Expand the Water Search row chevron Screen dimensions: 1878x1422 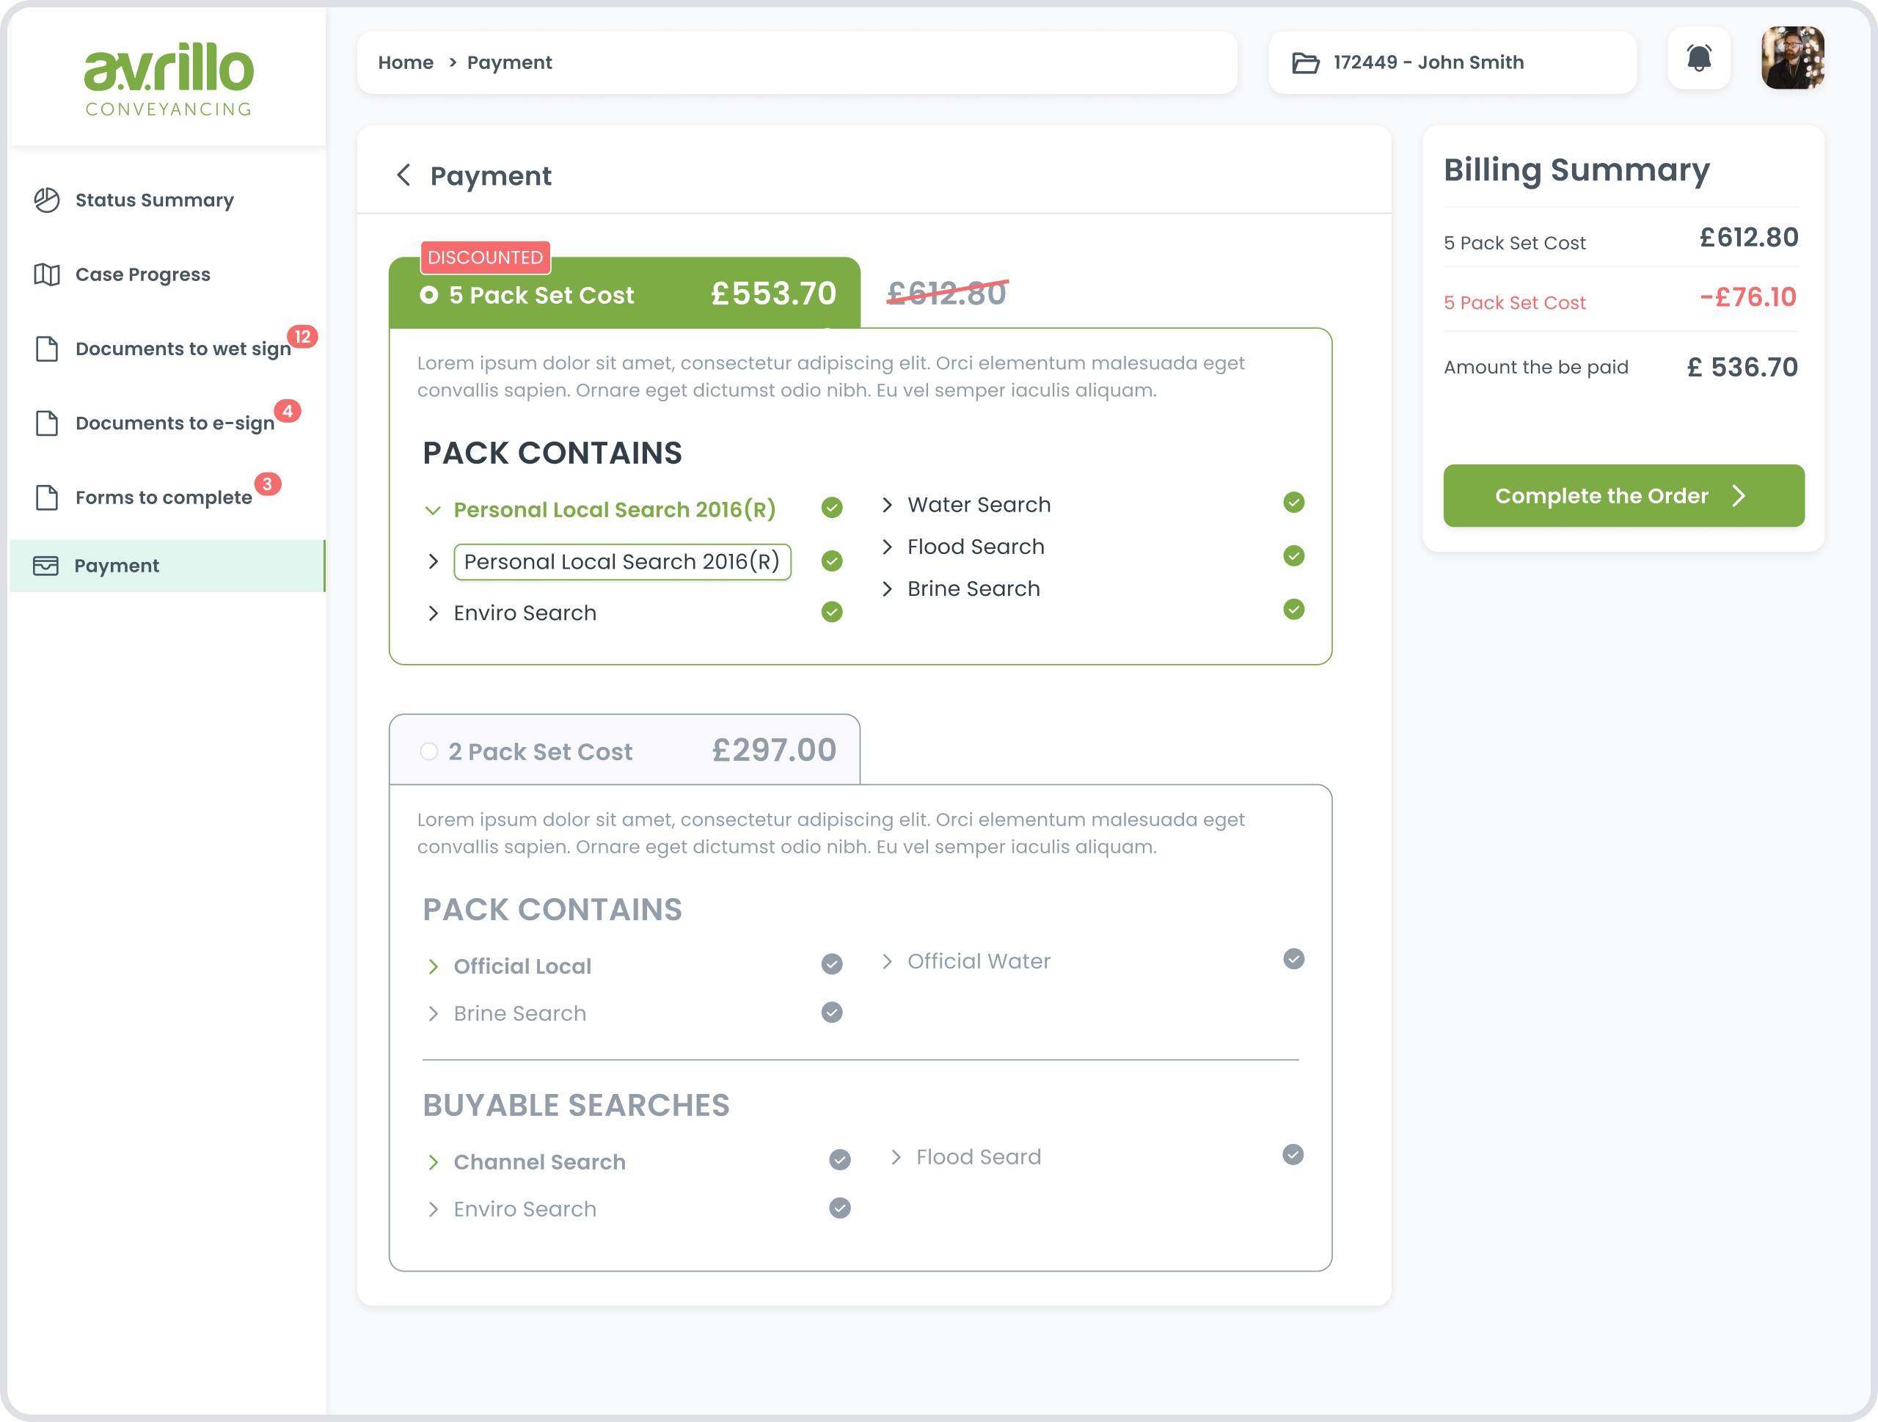click(887, 504)
